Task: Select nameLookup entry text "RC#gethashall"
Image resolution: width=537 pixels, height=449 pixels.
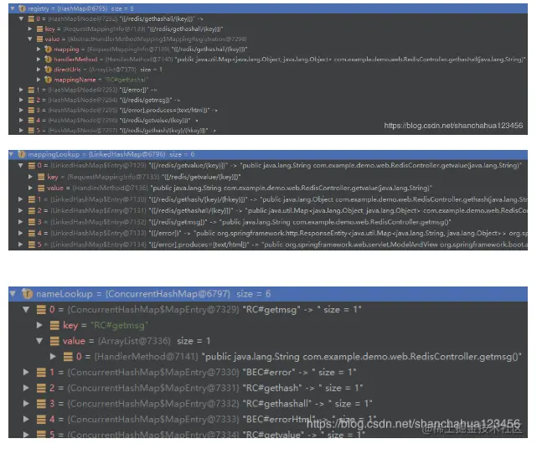Action: (x=277, y=404)
